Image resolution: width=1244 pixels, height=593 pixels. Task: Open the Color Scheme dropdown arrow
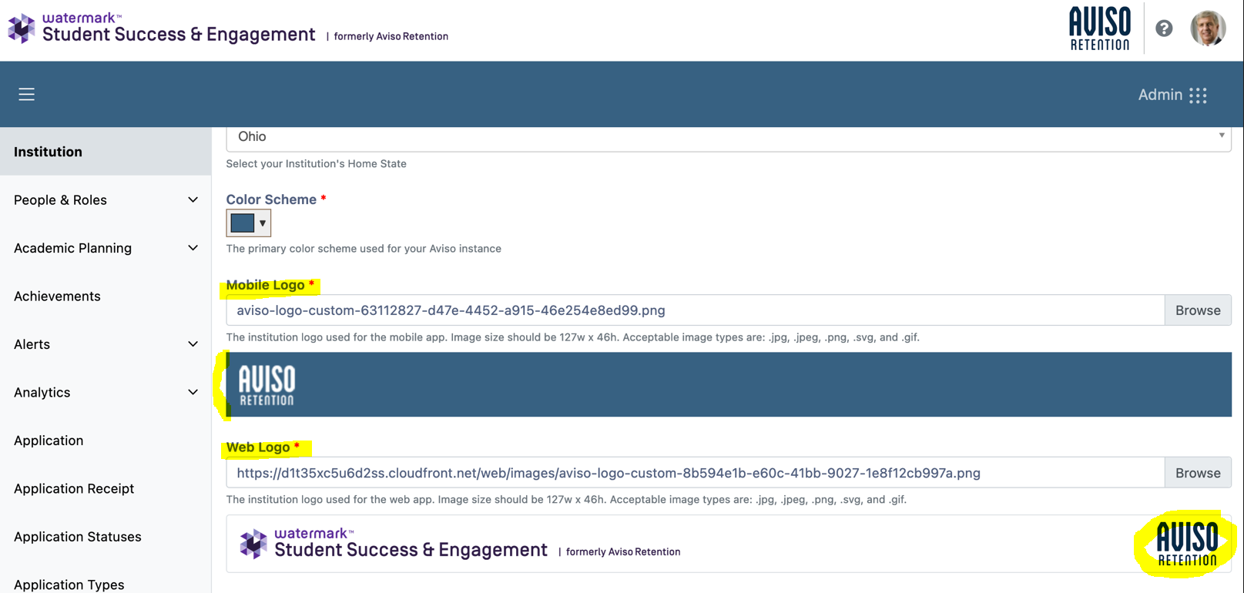(263, 223)
